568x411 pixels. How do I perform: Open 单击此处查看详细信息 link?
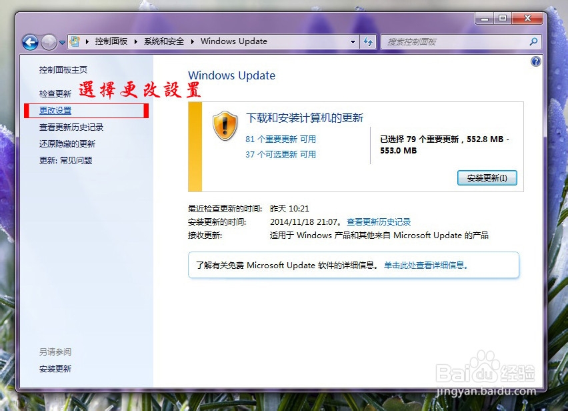[x=425, y=266]
